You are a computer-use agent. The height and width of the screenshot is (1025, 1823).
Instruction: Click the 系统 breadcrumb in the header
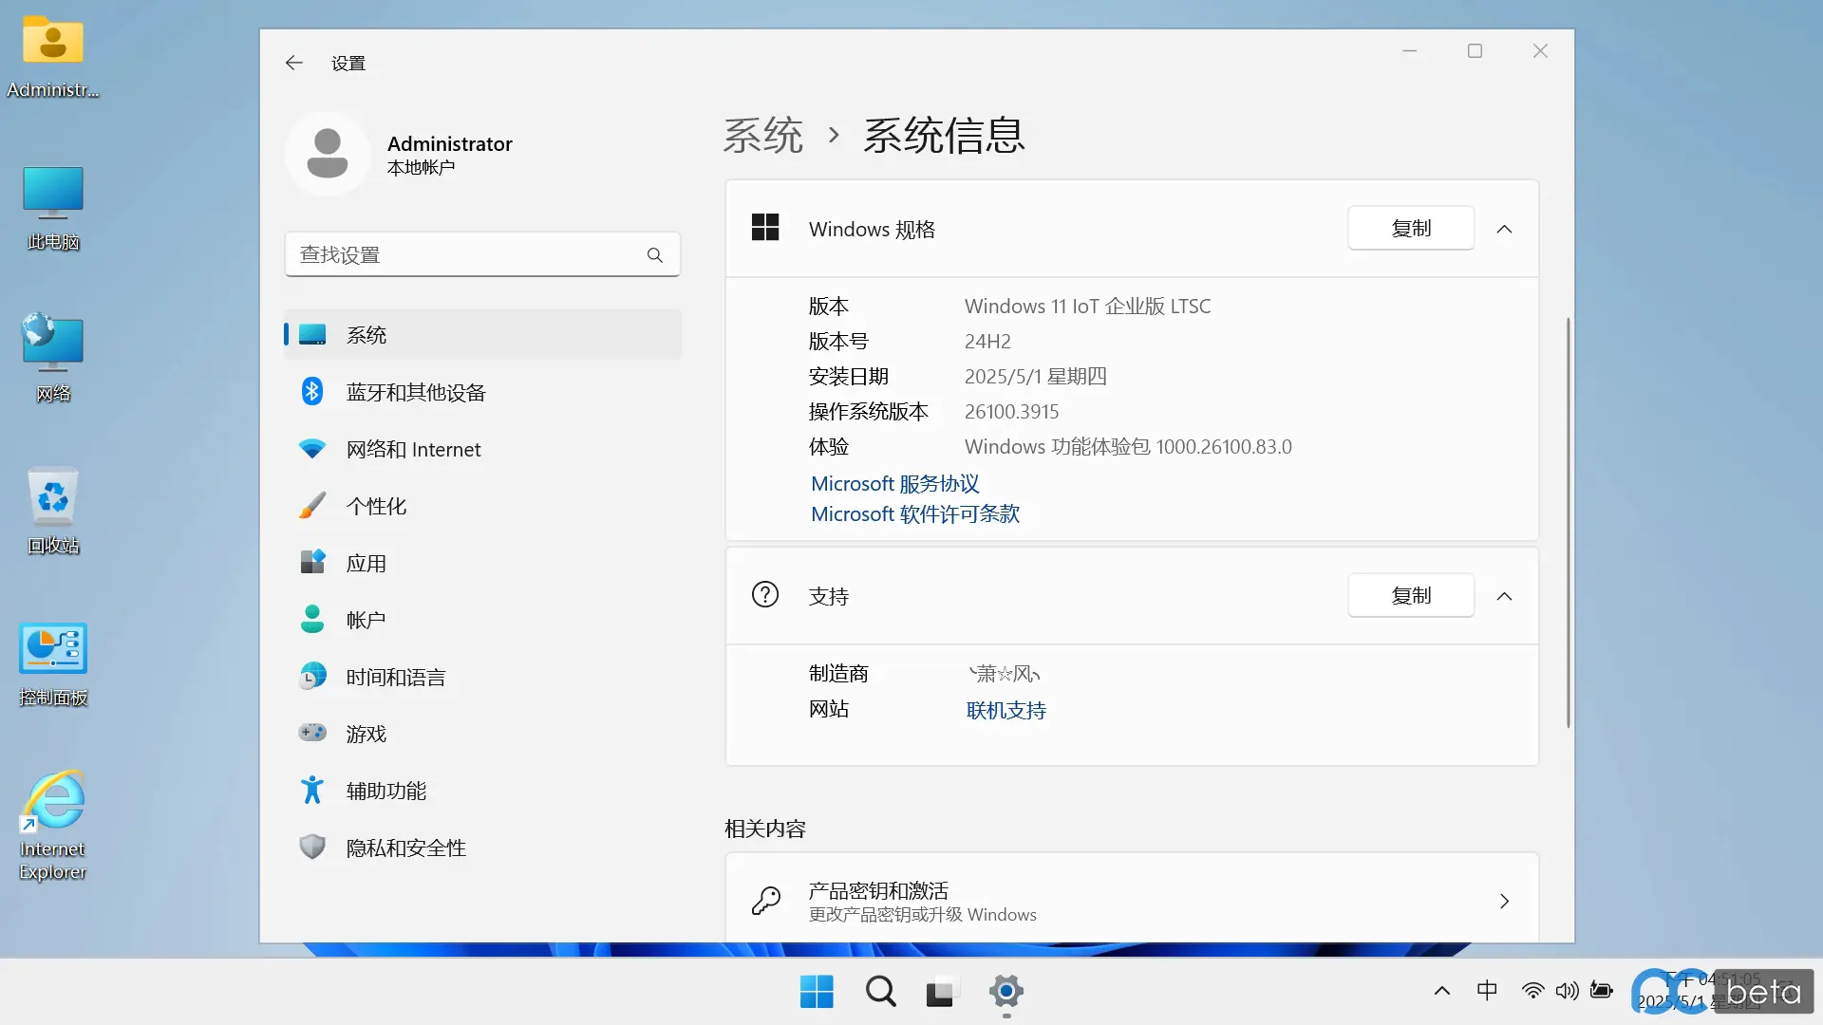[763, 135]
